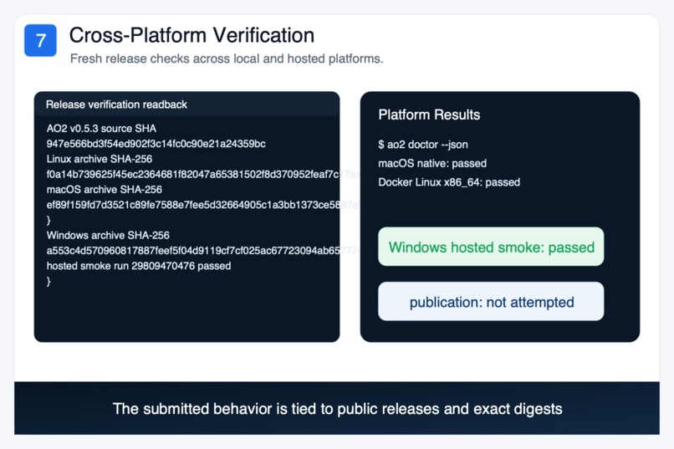Click the "Windows hosted smoke: passed" badge
Image resolution: width=674 pixels, height=449 pixels.
[x=491, y=247]
